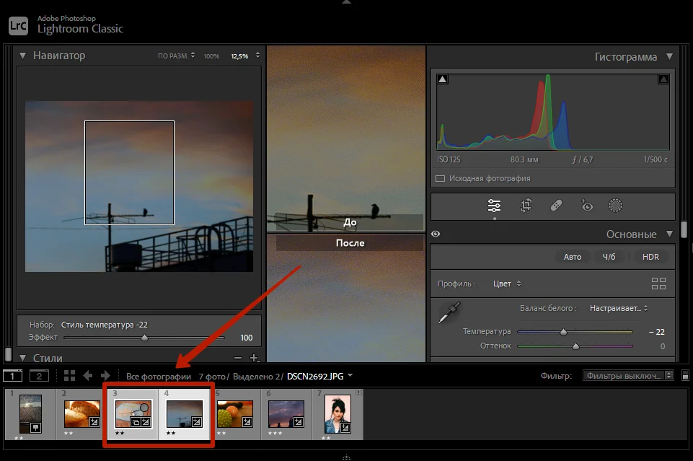Open the Masking circle tool
This screenshot has width=693, height=461.
pos(615,206)
